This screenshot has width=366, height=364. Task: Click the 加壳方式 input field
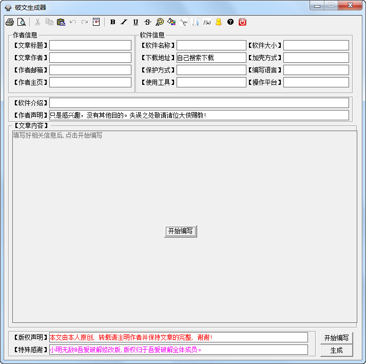(x=316, y=58)
